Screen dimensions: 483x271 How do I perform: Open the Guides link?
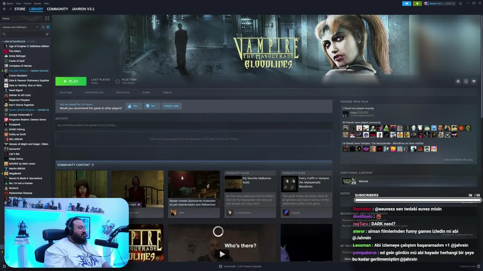146,92
